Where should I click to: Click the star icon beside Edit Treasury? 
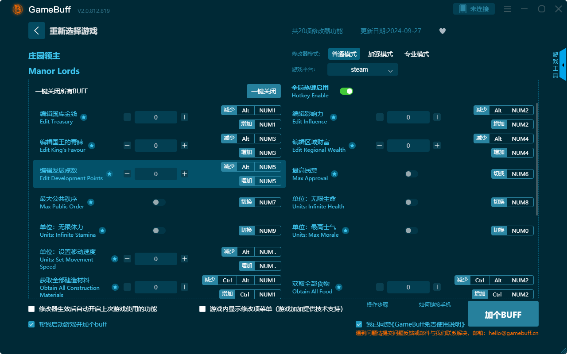84,117
